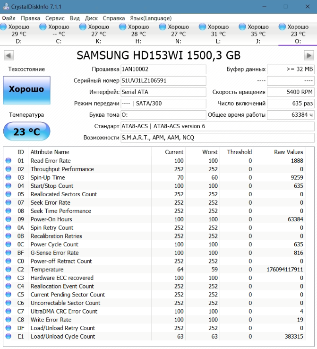Click status dot for Read Error Rate
This screenshot has width=317, height=349.
click(9, 160)
